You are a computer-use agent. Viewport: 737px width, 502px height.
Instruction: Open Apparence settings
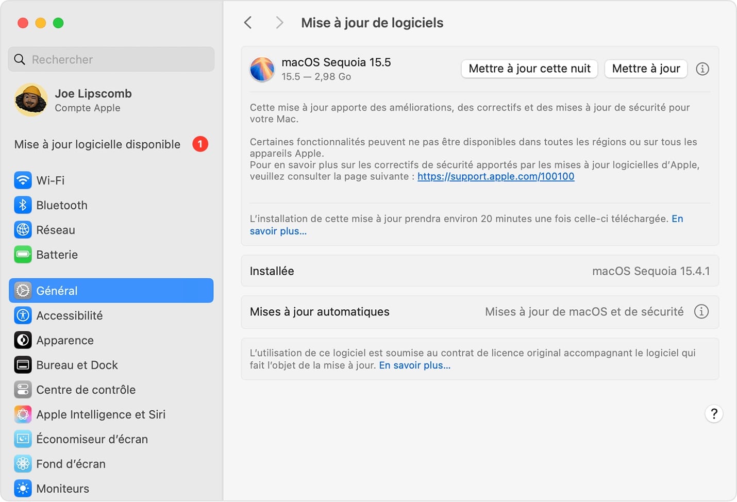tap(111, 340)
